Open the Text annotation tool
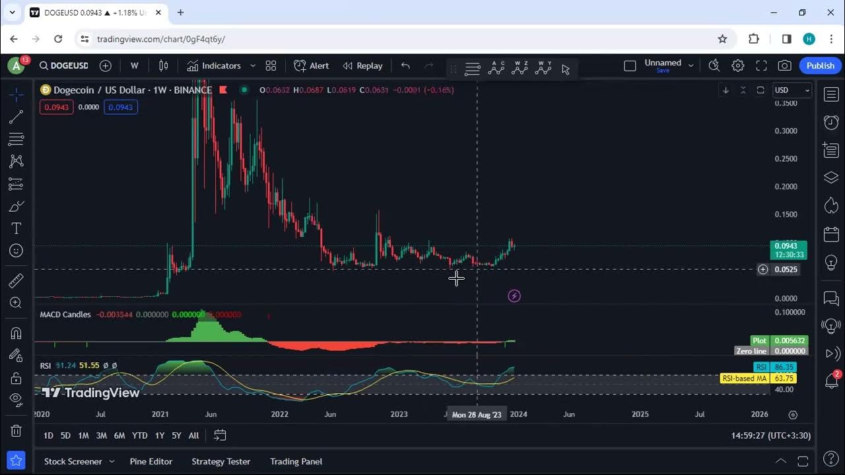 pyautogui.click(x=16, y=228)
